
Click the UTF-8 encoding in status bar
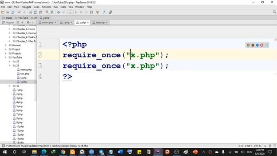(x=258, y=146)
